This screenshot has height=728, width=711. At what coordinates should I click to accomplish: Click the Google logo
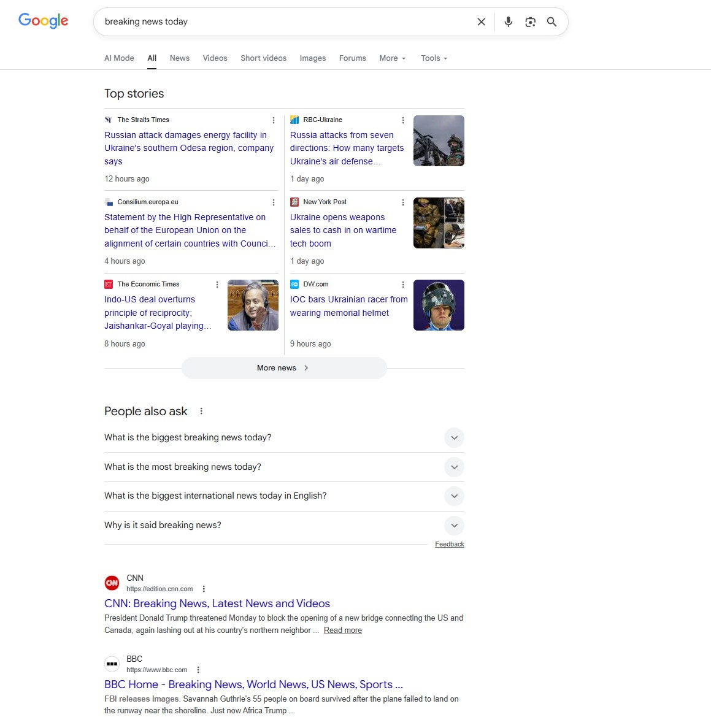pyautogui.click(x=43, y=20)
